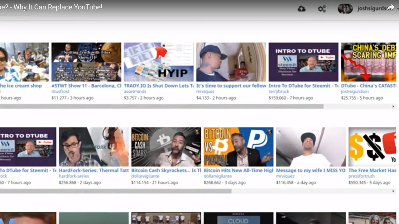The height and width of the screenshot is (224, 399).
Task: Click mrviquez under Message to my wife
Action: pos(285,176)
